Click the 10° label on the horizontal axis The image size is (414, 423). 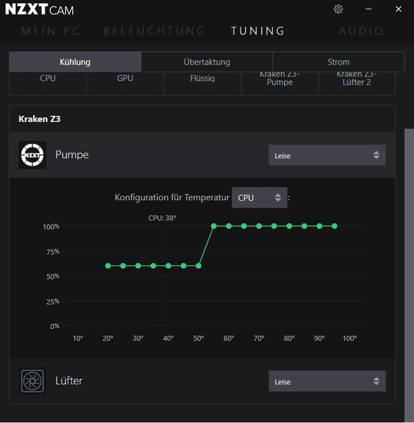(78, 338)
